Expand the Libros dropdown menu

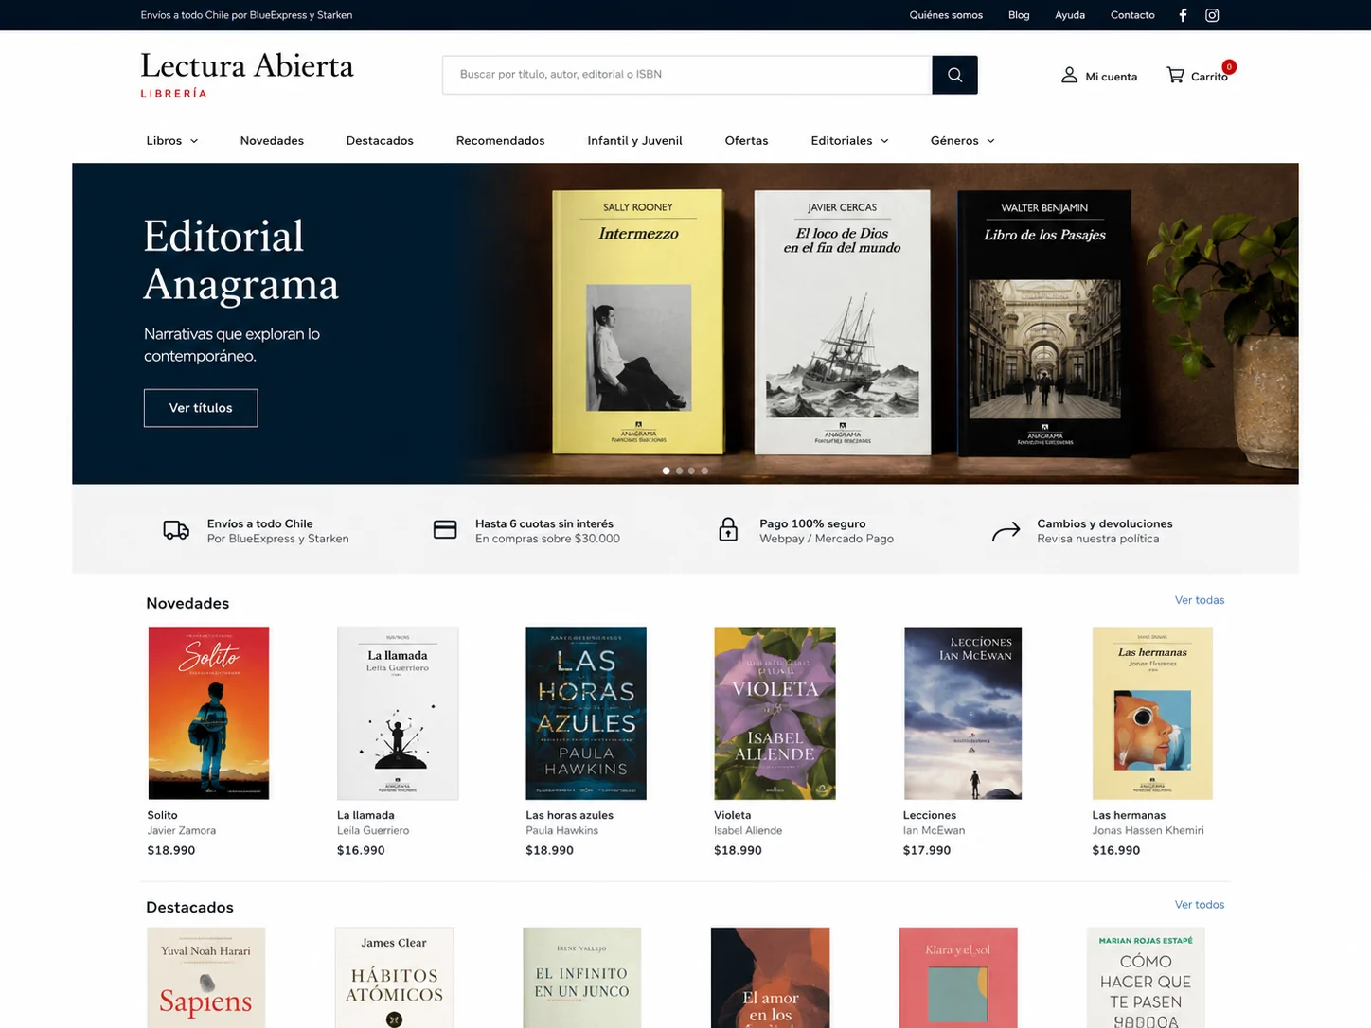coord(172,141)
